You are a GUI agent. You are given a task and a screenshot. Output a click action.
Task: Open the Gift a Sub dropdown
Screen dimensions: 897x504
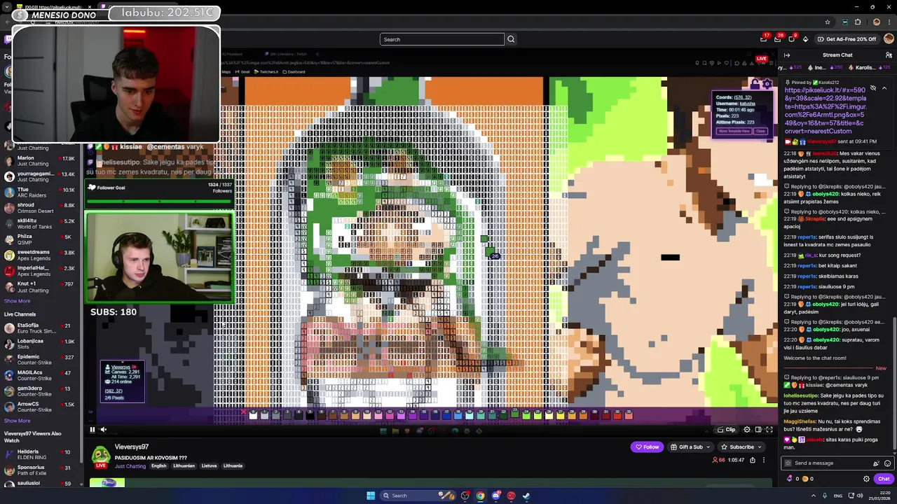(690, 447)
